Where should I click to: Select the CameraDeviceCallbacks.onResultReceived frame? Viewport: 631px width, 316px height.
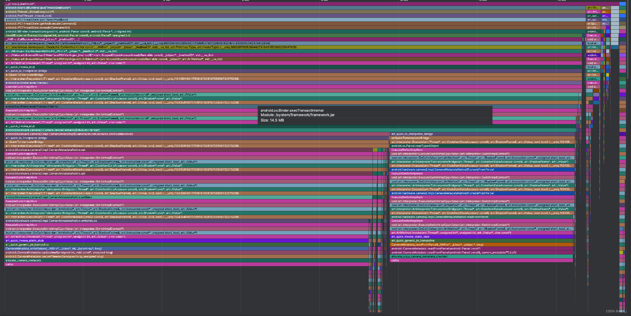197,134
